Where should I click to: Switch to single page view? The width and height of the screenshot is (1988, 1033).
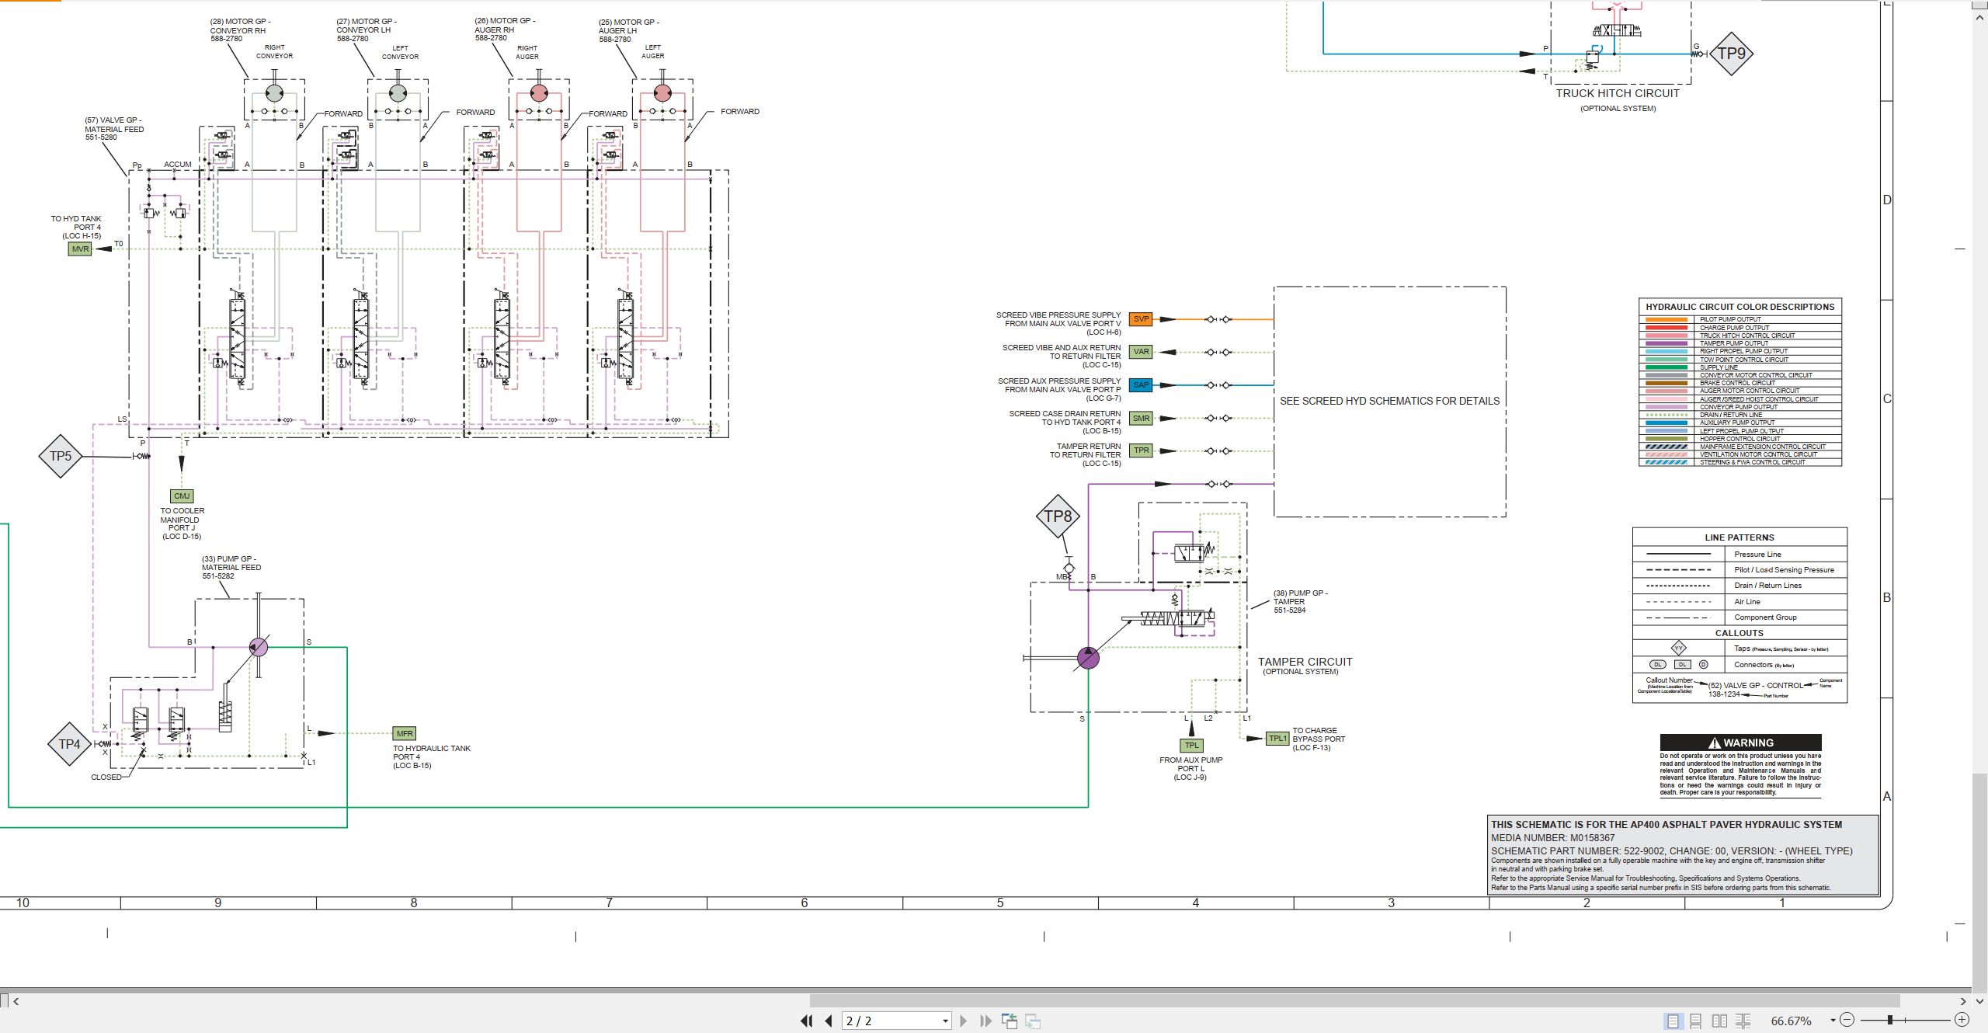1673,1021
